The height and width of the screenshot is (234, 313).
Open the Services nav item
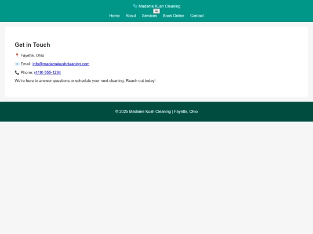tap(150, 16)
